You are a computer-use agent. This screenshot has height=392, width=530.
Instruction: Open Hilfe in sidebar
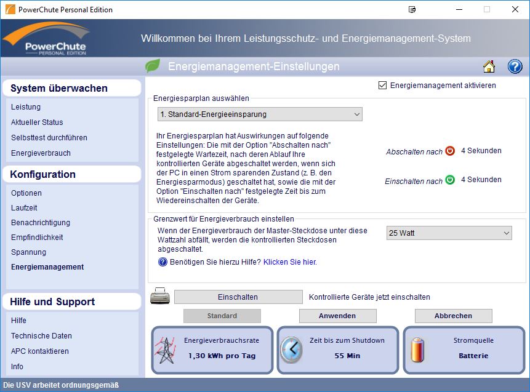pyautogui.click(x=18, y=321)
